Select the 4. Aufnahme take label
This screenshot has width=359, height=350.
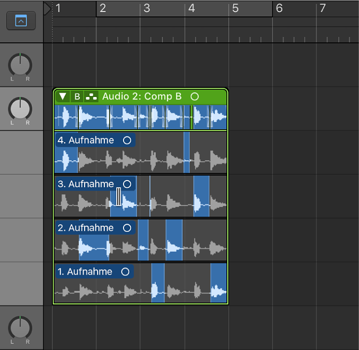coord(86,140)
